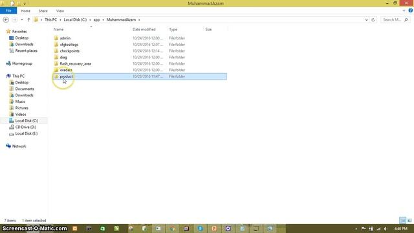Open Downloads under Favorites
The width and height of the screenshot is (414, 233).
click(x=25, y=45)
